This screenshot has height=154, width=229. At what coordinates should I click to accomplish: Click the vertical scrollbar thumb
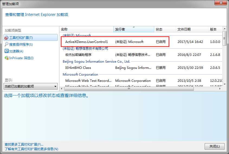225,38
